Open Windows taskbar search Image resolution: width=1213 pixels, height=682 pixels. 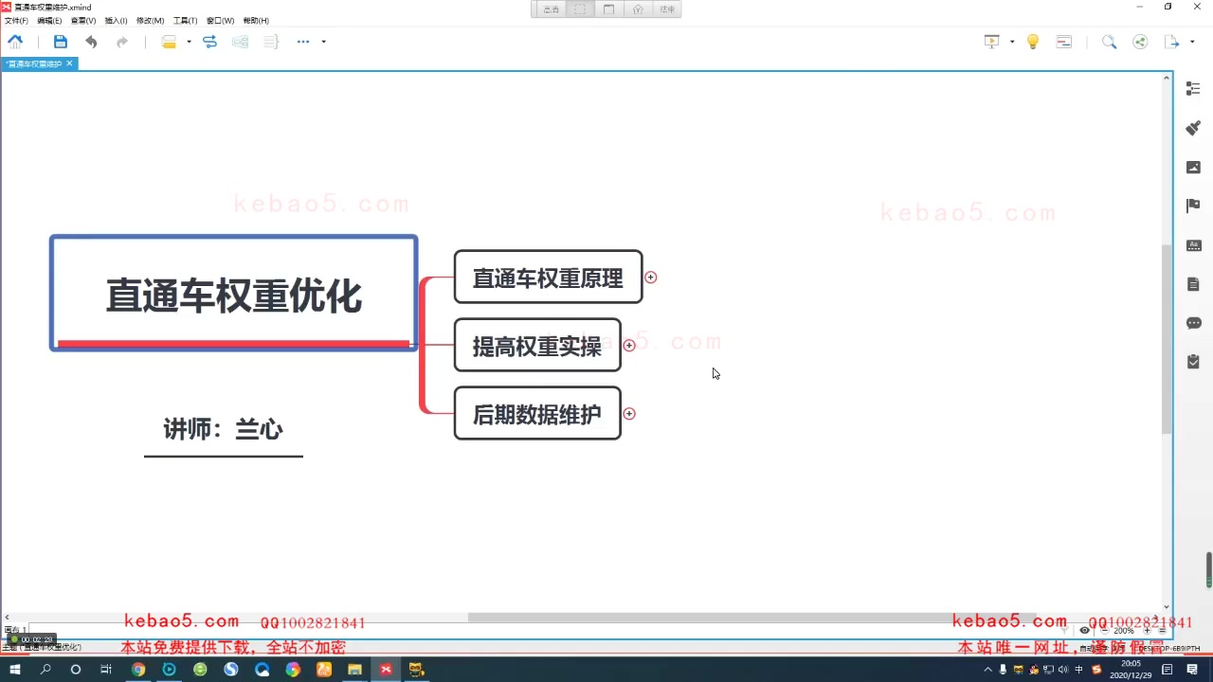point(45,669)
